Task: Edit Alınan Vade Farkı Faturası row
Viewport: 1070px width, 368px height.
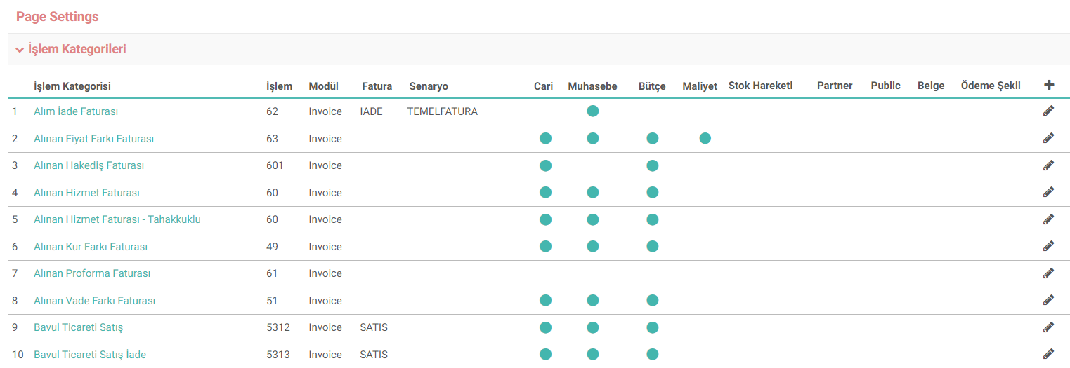Action: [1049, 300]
